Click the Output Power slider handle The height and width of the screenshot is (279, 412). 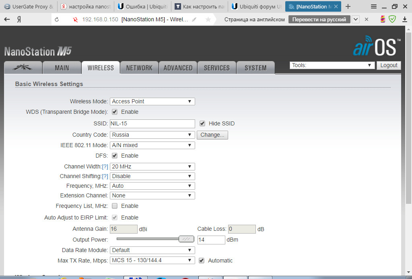tap(186, 239)
